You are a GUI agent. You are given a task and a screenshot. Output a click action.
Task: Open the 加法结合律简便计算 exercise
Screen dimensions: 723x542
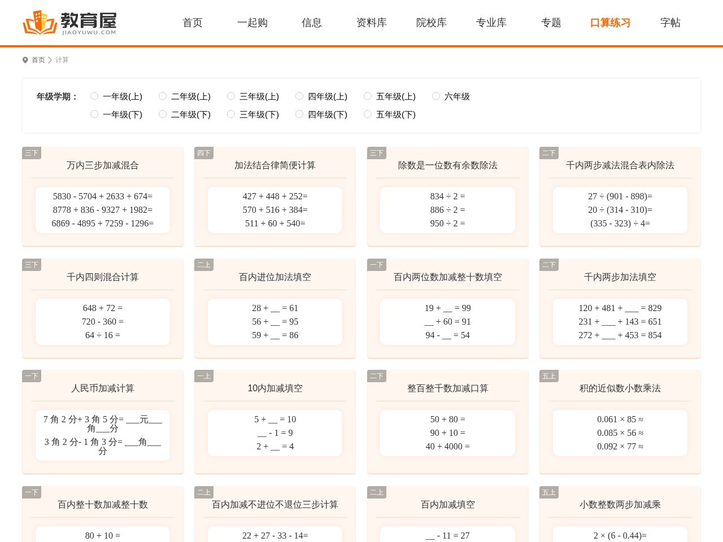click(275, 165)
